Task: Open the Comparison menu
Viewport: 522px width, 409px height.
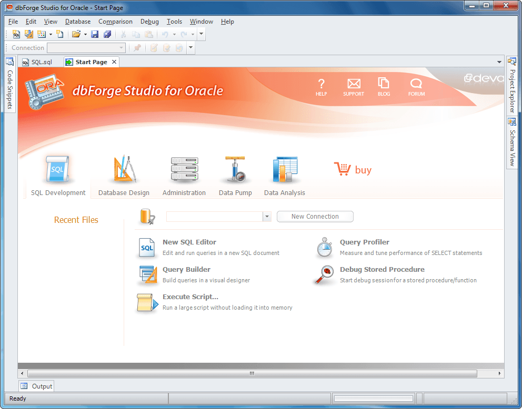Action: [115, 21]
